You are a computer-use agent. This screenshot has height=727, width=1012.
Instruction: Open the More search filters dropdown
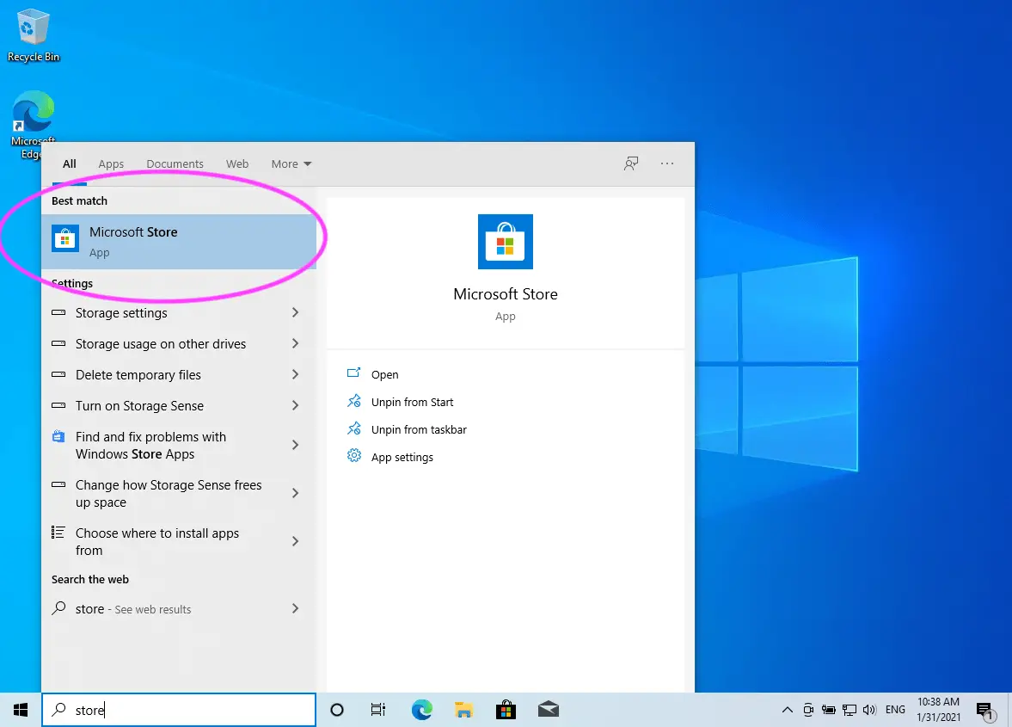(x=291, y=163)
